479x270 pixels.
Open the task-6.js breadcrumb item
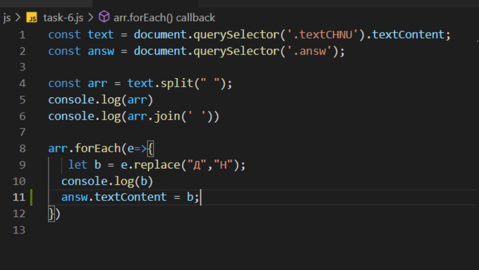(63, 18)
